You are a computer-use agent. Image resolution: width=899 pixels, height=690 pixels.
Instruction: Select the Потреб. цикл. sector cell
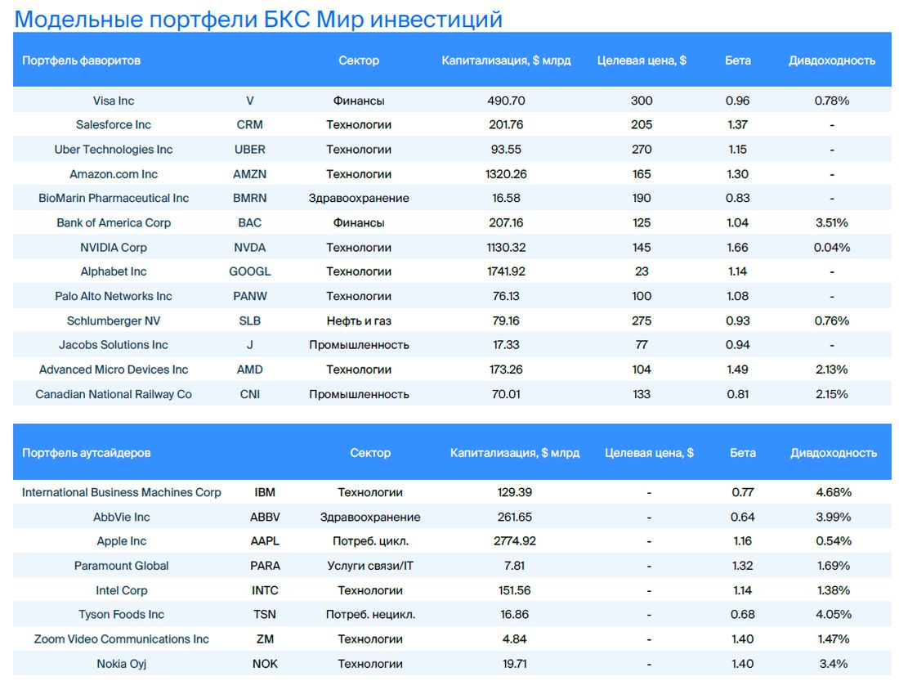click(x=370, y=541)
